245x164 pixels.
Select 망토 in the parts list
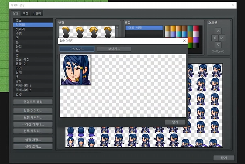pyautogui.click(x=33, y=81)
